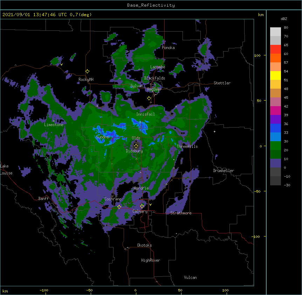Select the slate purple 0-10 dBZ legend swatch
This screenshot has width=302, height=295.
tap(275, 163)
